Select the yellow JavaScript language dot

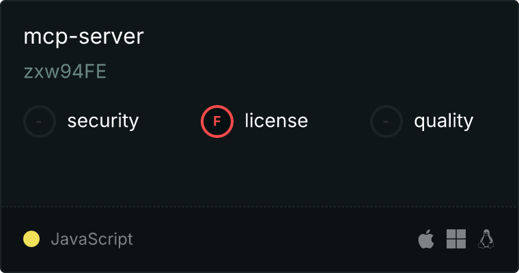(x=31, y=239)
